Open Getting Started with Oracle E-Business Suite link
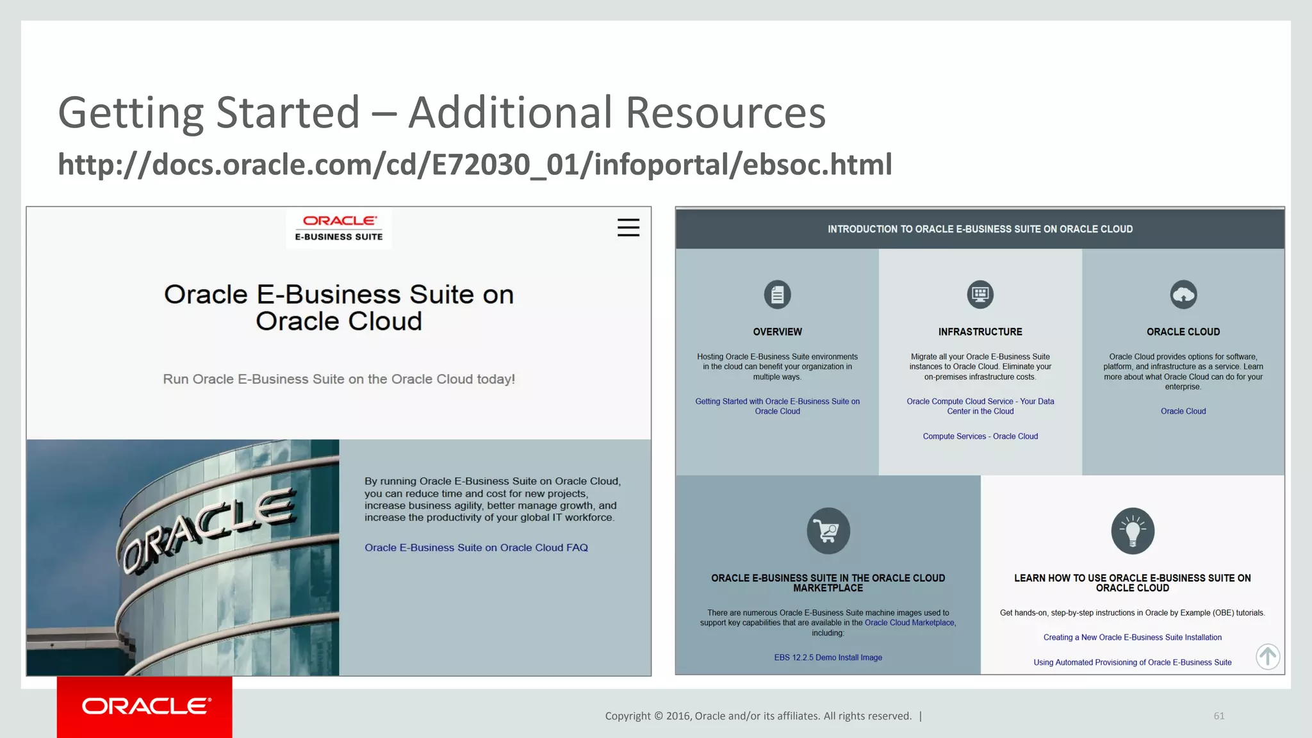This screenshot has width=1312, height=738. pyautogui.click(x=777, y=406)
